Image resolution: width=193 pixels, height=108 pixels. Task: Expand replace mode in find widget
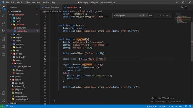(114, 16)
